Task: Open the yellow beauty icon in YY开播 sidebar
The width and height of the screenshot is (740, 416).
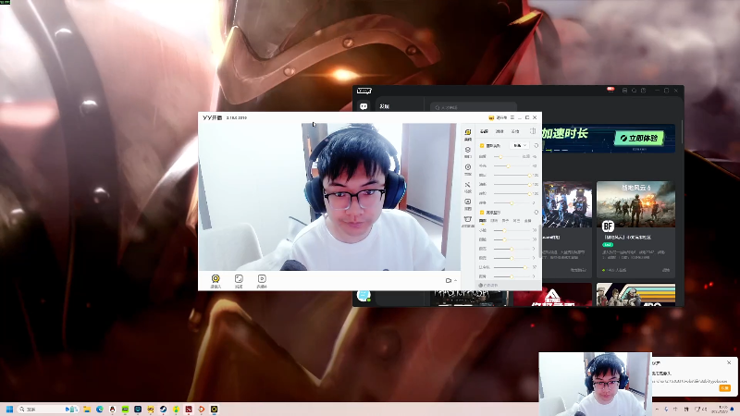Action: (x=468, y=134)
